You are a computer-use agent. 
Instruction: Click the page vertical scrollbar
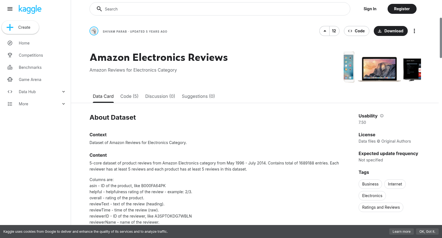[x=441, y=38]
